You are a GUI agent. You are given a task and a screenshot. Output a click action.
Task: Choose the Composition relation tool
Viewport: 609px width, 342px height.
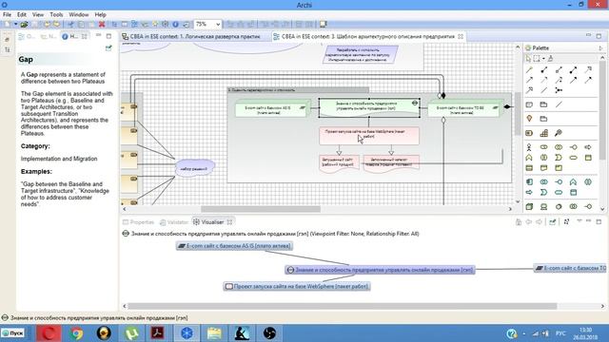point(543,69)
